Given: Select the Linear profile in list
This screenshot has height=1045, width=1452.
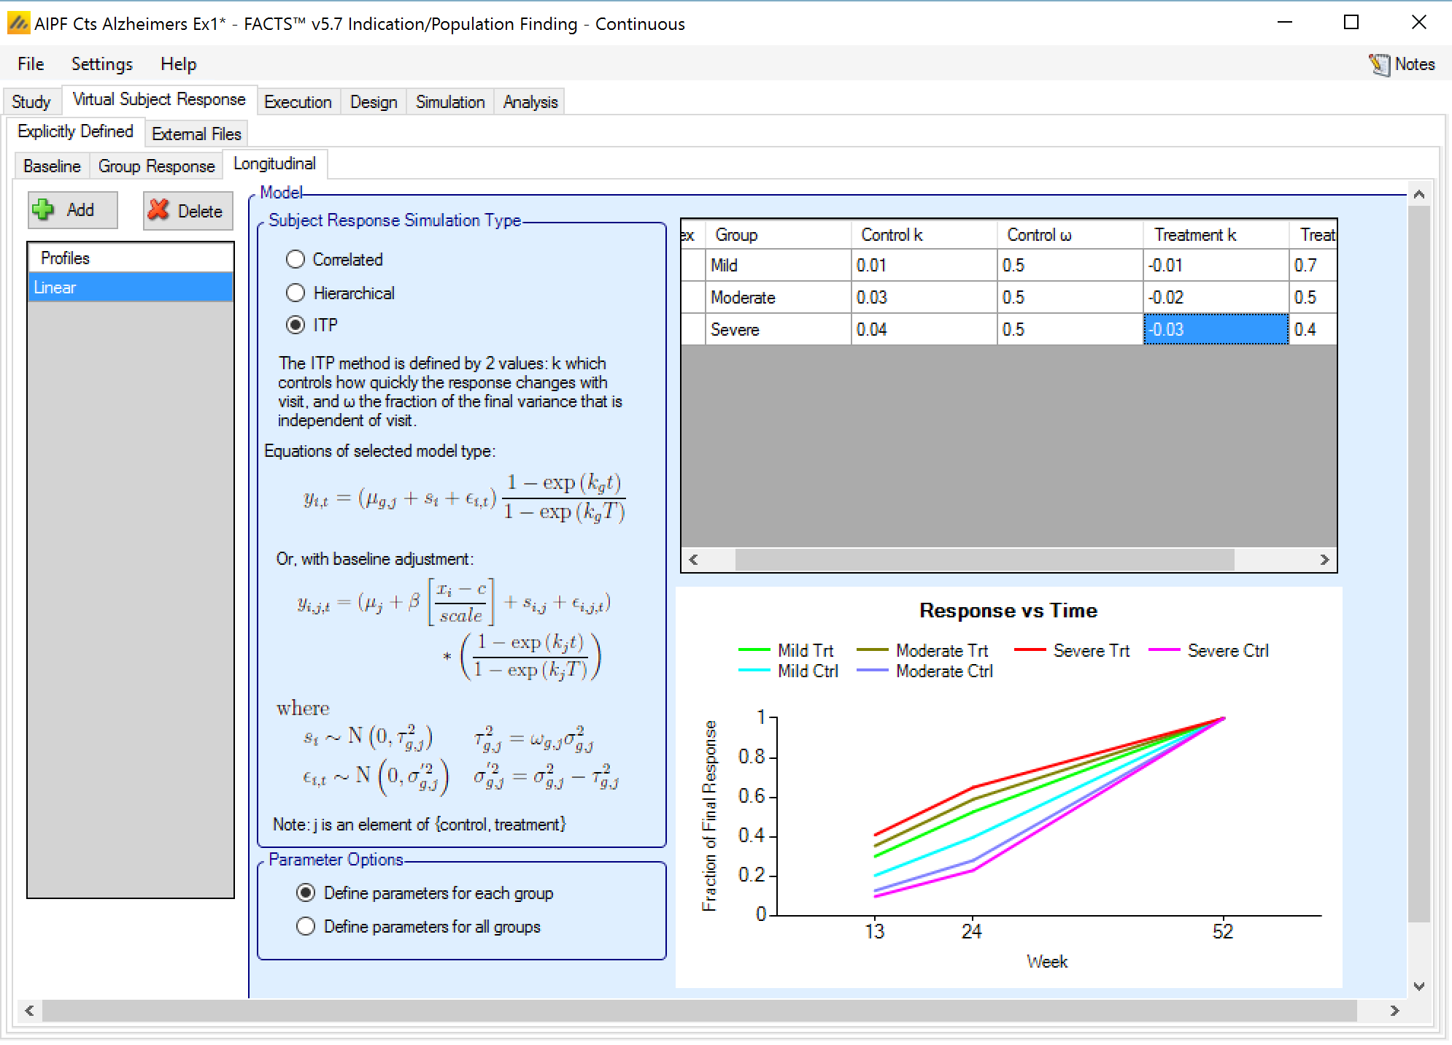Looking at the screenshot, I should [x=130, y=288].
